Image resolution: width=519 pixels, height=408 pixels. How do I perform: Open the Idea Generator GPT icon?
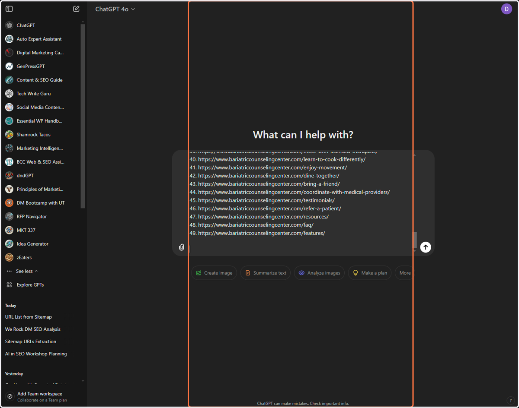pos(9,244)
